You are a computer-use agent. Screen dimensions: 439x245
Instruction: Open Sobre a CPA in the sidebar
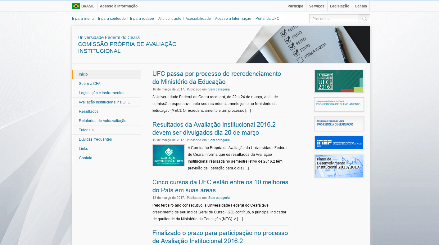(106, 84)
